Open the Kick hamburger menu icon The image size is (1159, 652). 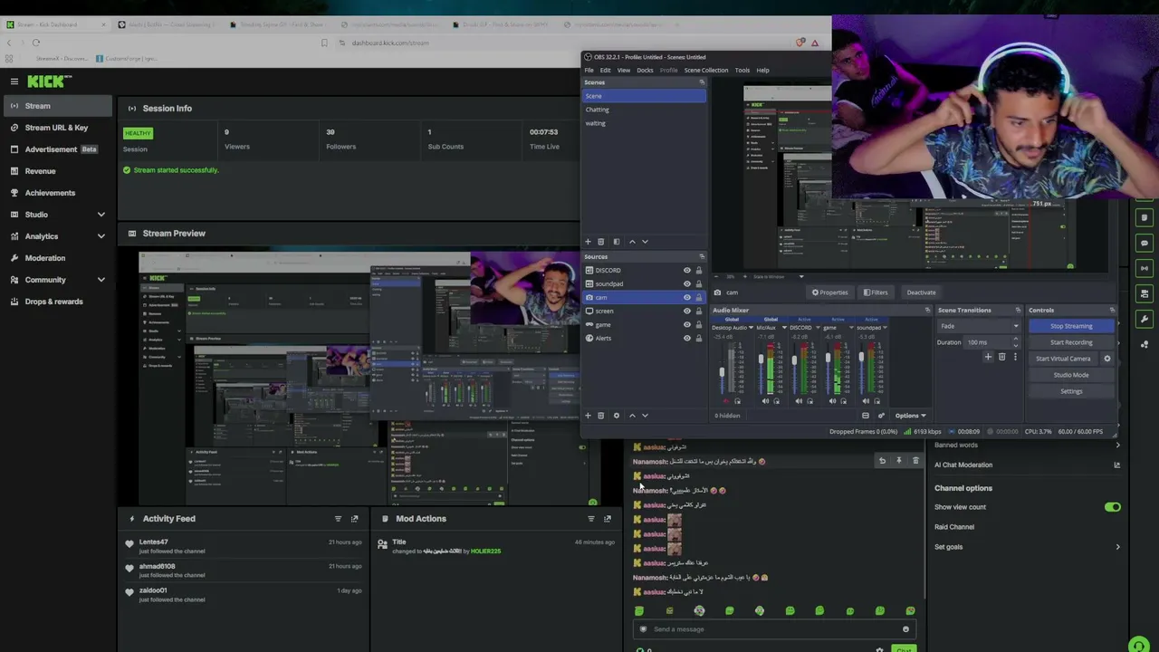(14, 81)
